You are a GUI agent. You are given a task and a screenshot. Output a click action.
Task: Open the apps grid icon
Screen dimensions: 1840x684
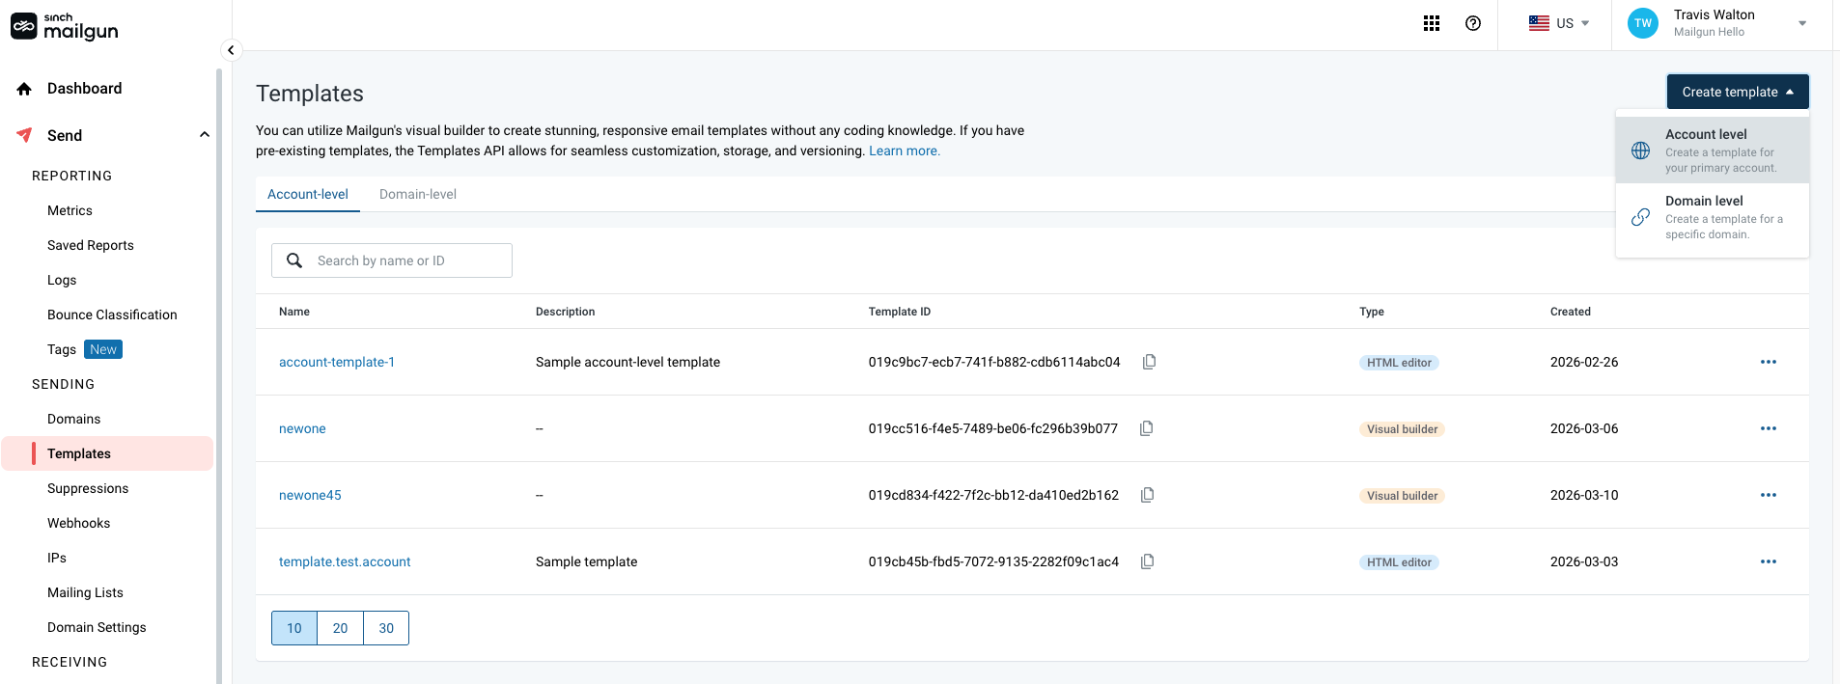click(1432, 23)
